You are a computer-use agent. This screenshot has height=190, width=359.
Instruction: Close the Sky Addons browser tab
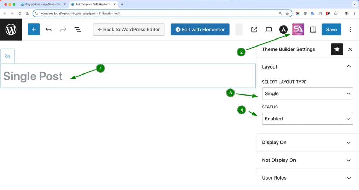(65, 4)
